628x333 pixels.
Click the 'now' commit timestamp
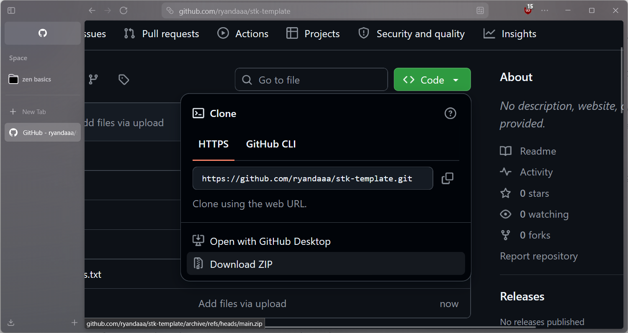449,304
